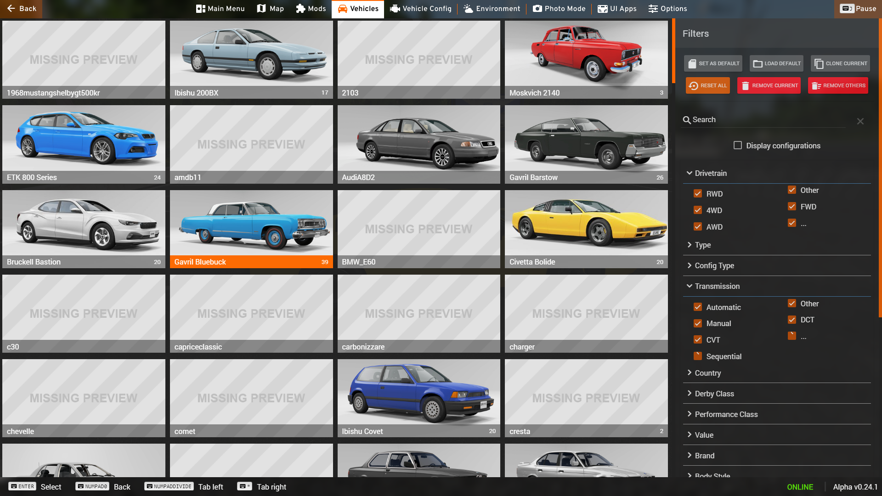Expand the Config Type filter section
The width and height of the screenshot is (882, 496).
tap(777, 265)
